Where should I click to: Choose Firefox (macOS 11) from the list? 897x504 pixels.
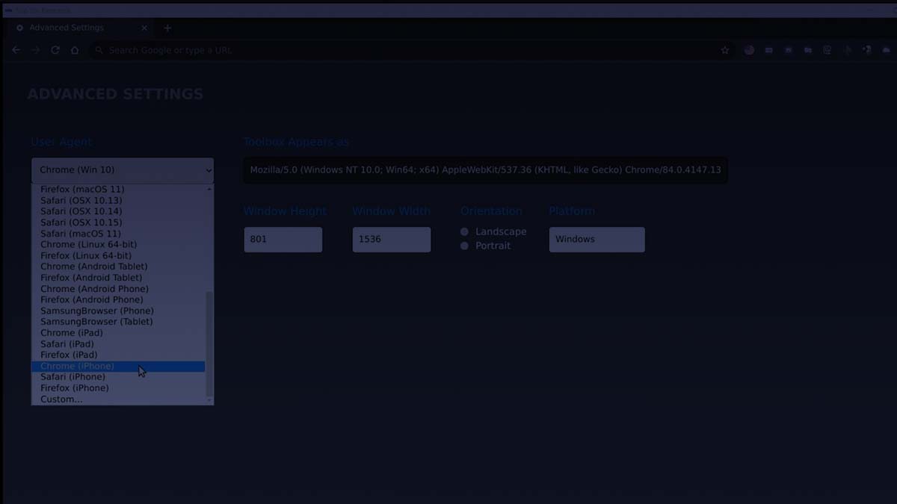(119, 190)
